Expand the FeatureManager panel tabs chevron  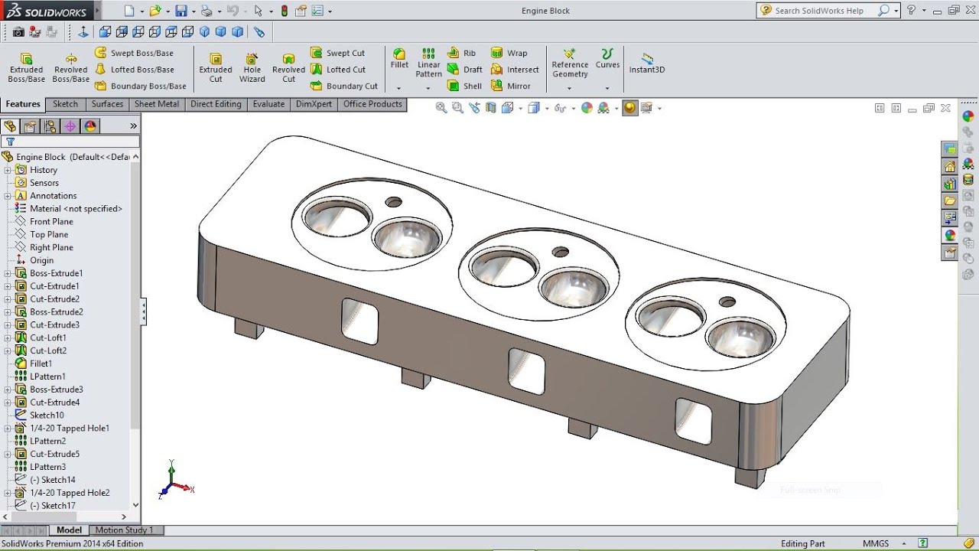(x=133, y=126)
